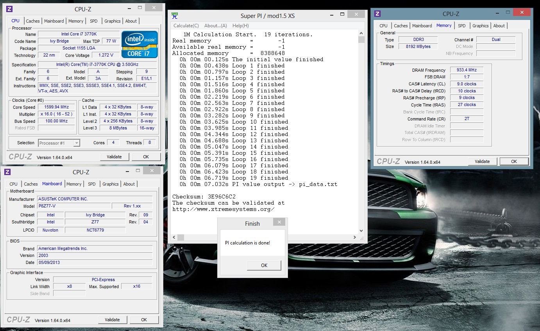Click the CPU-Z Z icon in the top-left CPU window title bar
The height and width of the screenshot is (331, 540).
[x=10, y=9]
